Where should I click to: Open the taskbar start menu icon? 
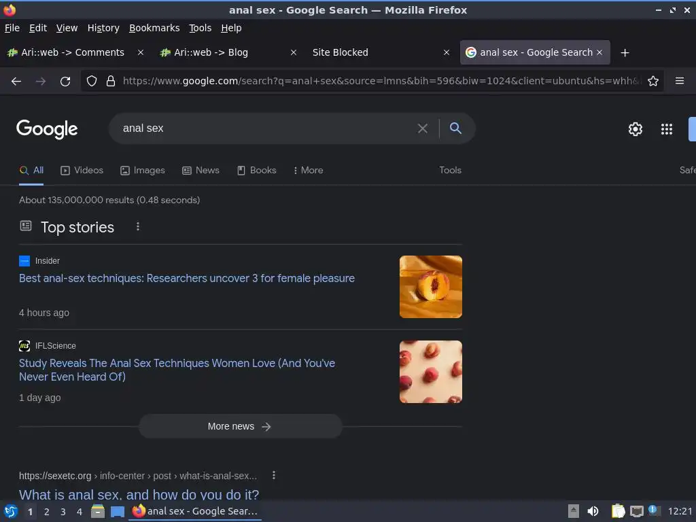[x=11, y=511]
